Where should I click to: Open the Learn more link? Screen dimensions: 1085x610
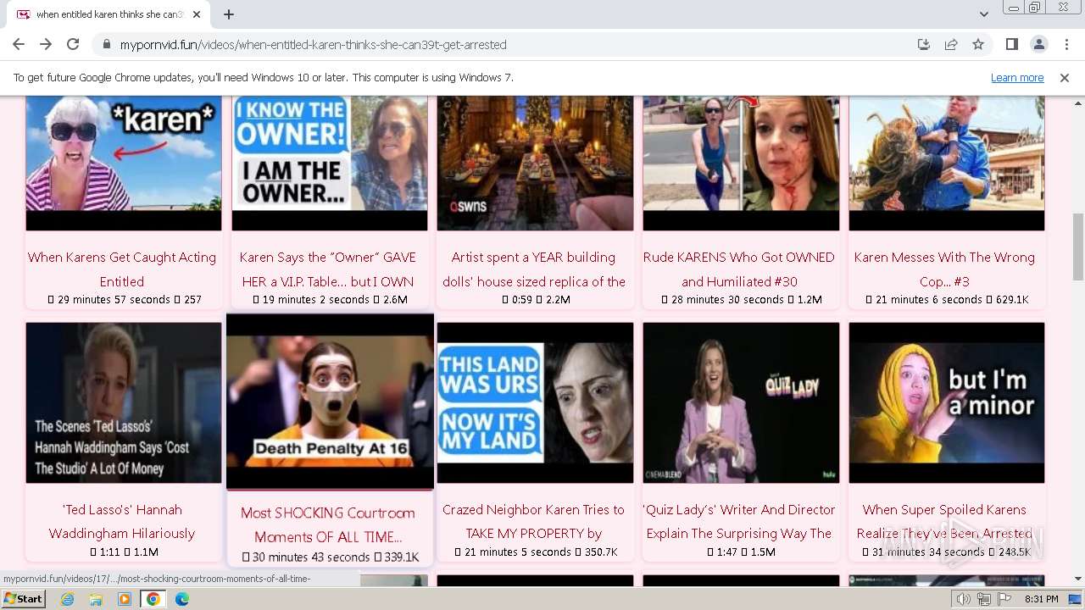[x=1017, y=78]
